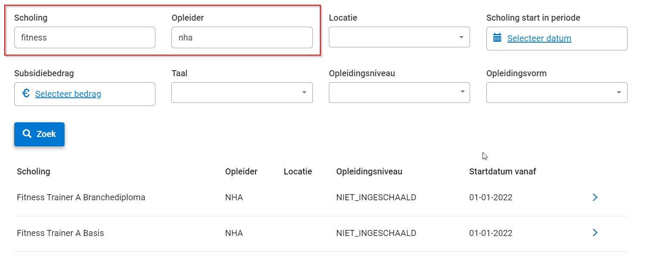Click the Selecteer datum link
Viewport: 659px width, 267px height.
pos(539,38)
